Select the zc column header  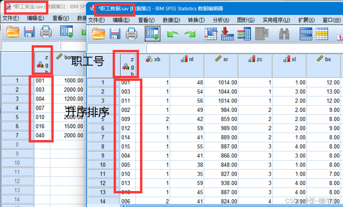click(255, 66)
